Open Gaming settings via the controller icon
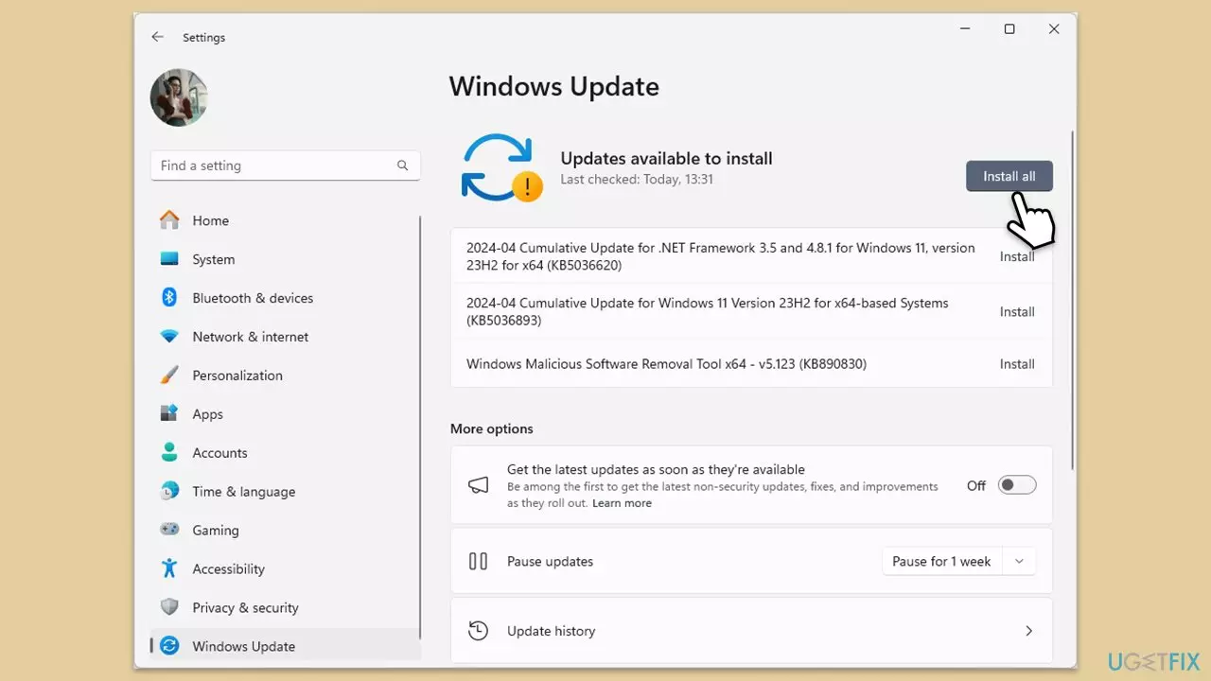Screen dimensions: 1211x681 169,530
